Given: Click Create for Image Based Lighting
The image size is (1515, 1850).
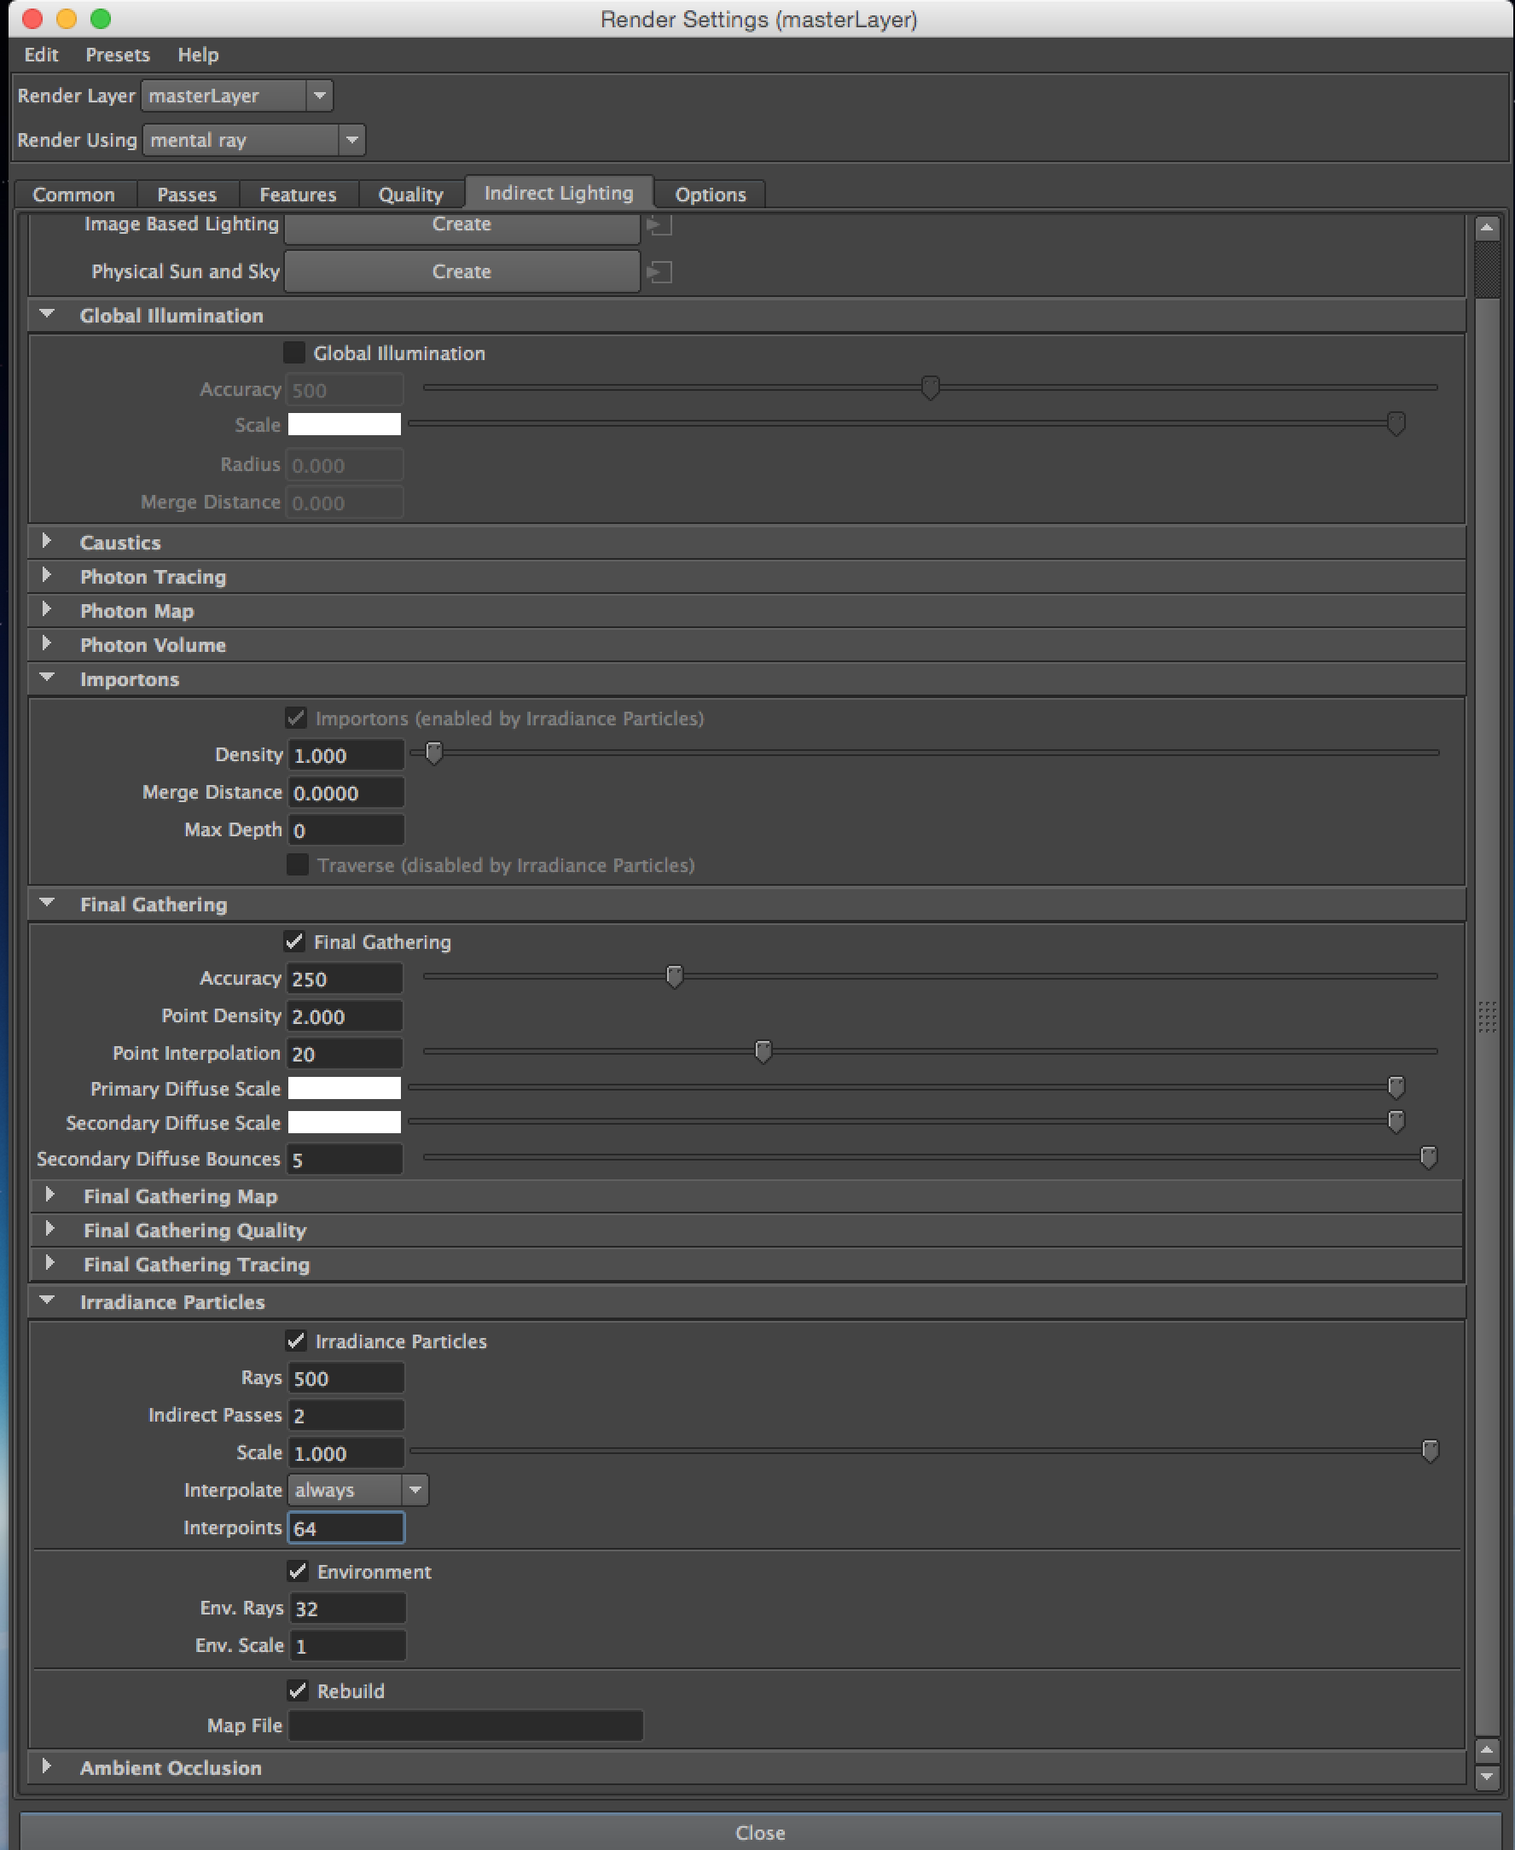Looking at the screenshot, I should (x=461, y=225).
